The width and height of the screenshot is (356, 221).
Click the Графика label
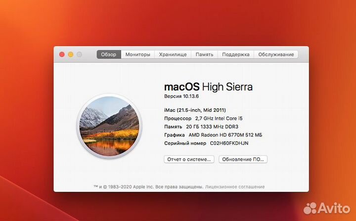(175, 135)
